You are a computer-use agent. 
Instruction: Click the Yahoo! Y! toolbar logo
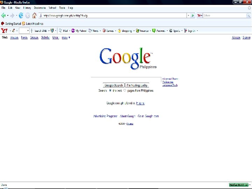[4, 30]
